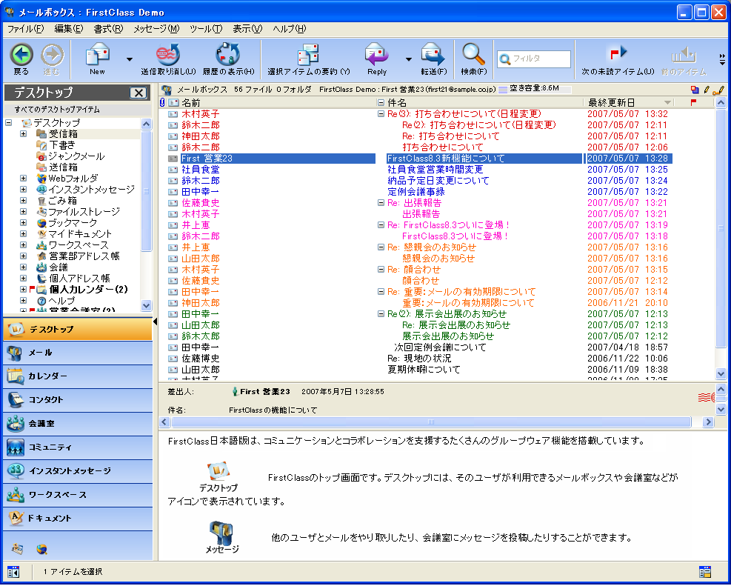
Task: Expand the Webフォルダ tree node
Action: click(23, 178)
